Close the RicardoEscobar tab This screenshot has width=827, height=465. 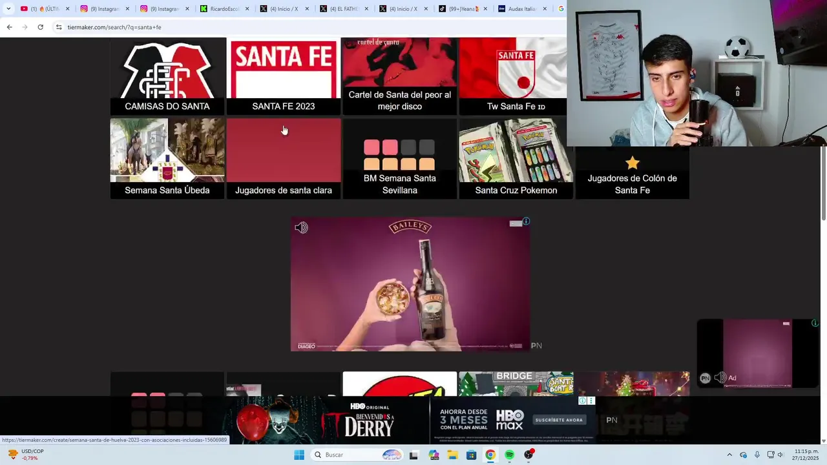click(x=247, y=9)
